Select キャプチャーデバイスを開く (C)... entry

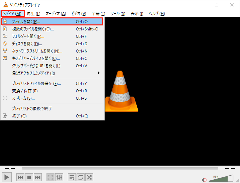pyautogui.click(x=52, y=58)
